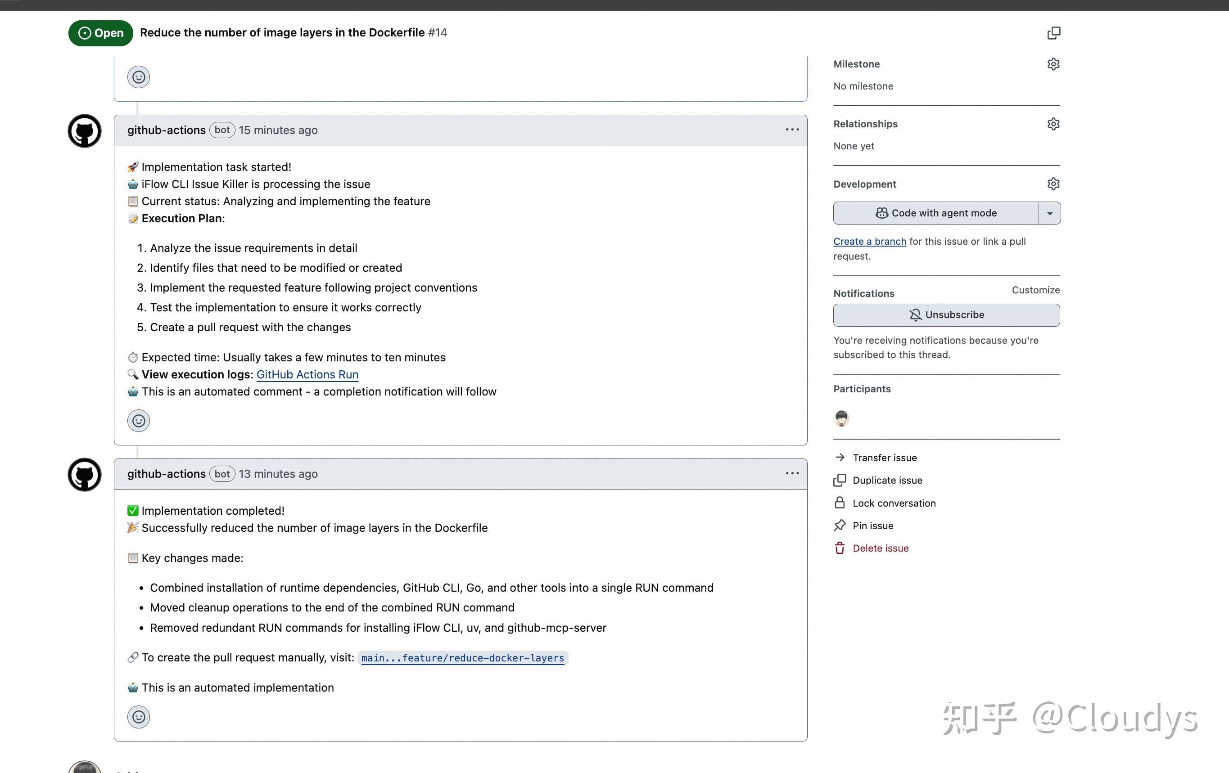Open the Relationships settings gear

(x=1053, y=124)
